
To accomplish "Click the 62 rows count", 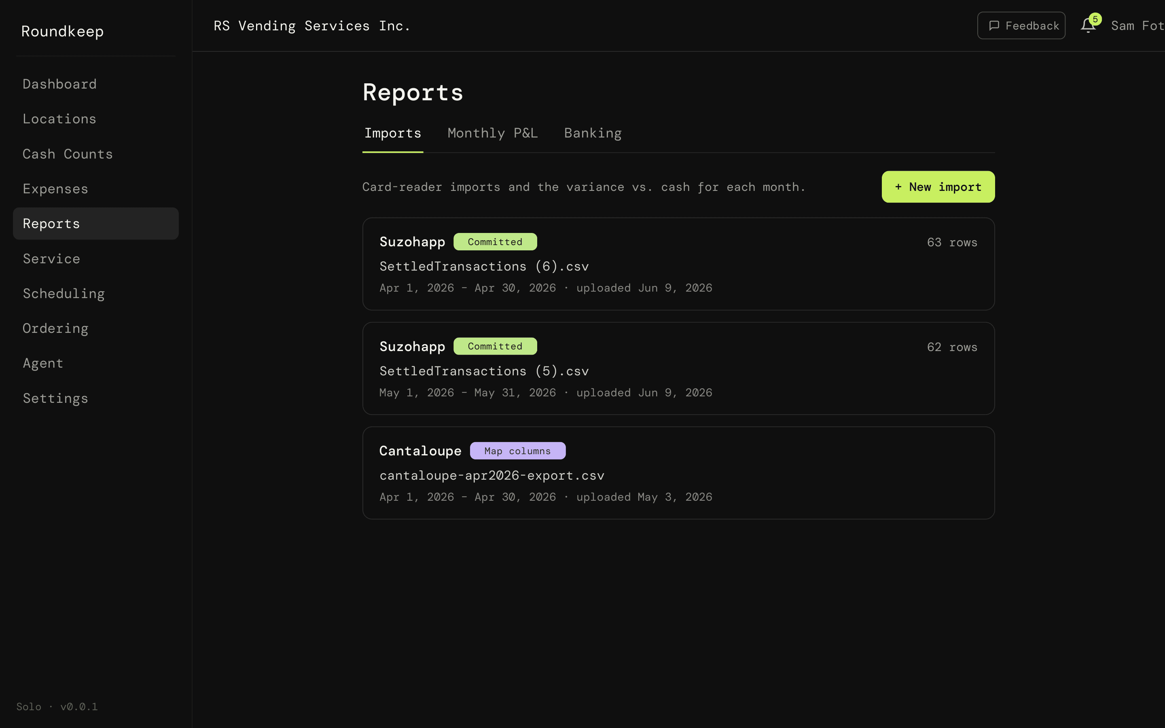I will (x=952, y=347).
